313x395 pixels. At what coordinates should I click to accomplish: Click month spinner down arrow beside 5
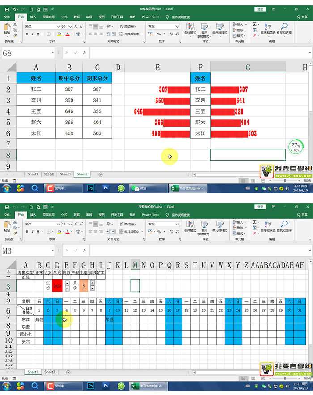coord(93,288)
